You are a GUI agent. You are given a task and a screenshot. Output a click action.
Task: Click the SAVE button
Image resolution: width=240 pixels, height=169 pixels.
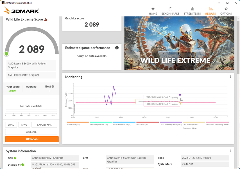tap(24, 125)
